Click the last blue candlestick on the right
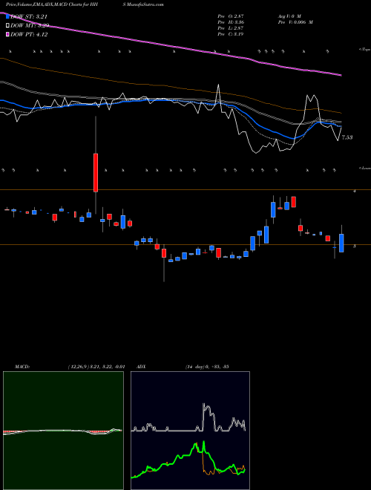Screen dimensions: 371x490 [341, 243]
